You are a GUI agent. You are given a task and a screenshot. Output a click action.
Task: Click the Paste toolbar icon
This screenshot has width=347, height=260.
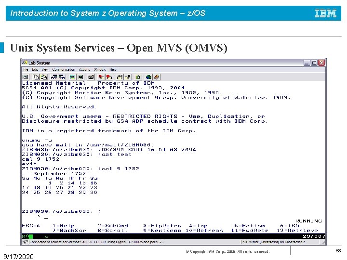pos(44,77)
